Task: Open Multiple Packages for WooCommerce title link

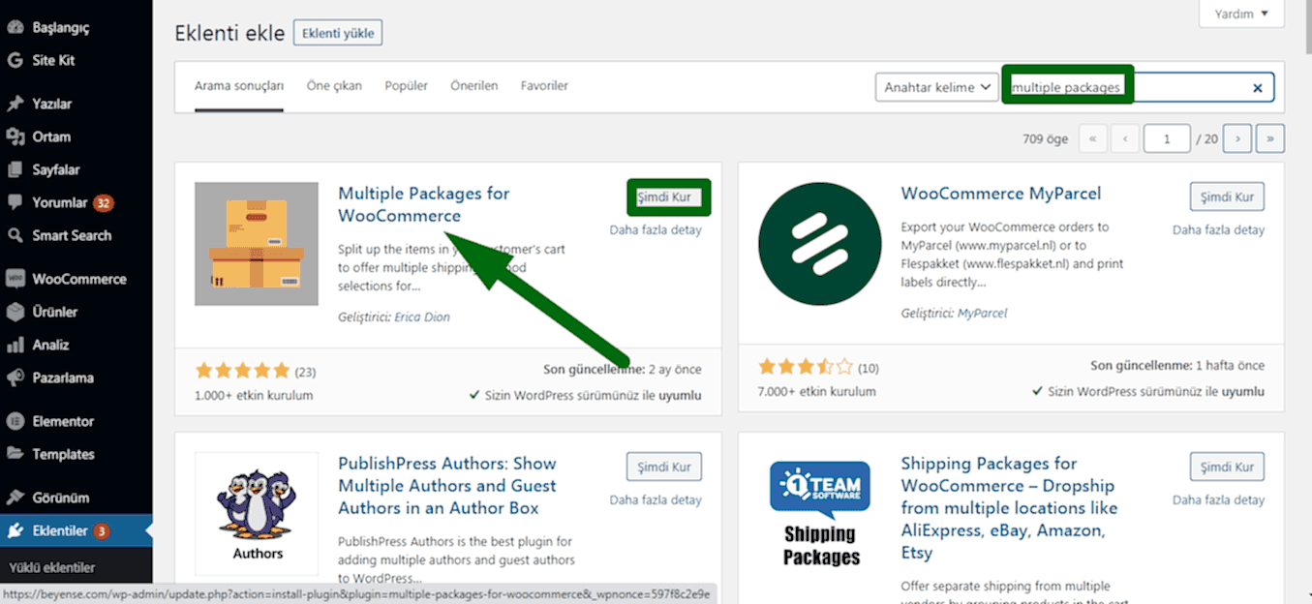Action: [x=423, y=204]
